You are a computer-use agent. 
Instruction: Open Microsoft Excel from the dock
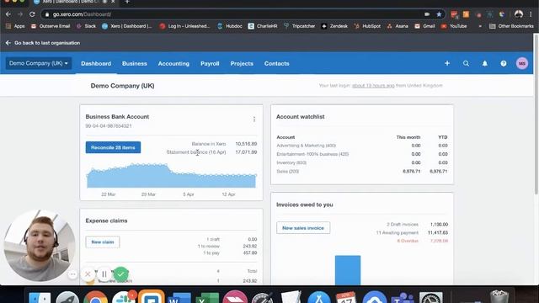tap(207, 297)
